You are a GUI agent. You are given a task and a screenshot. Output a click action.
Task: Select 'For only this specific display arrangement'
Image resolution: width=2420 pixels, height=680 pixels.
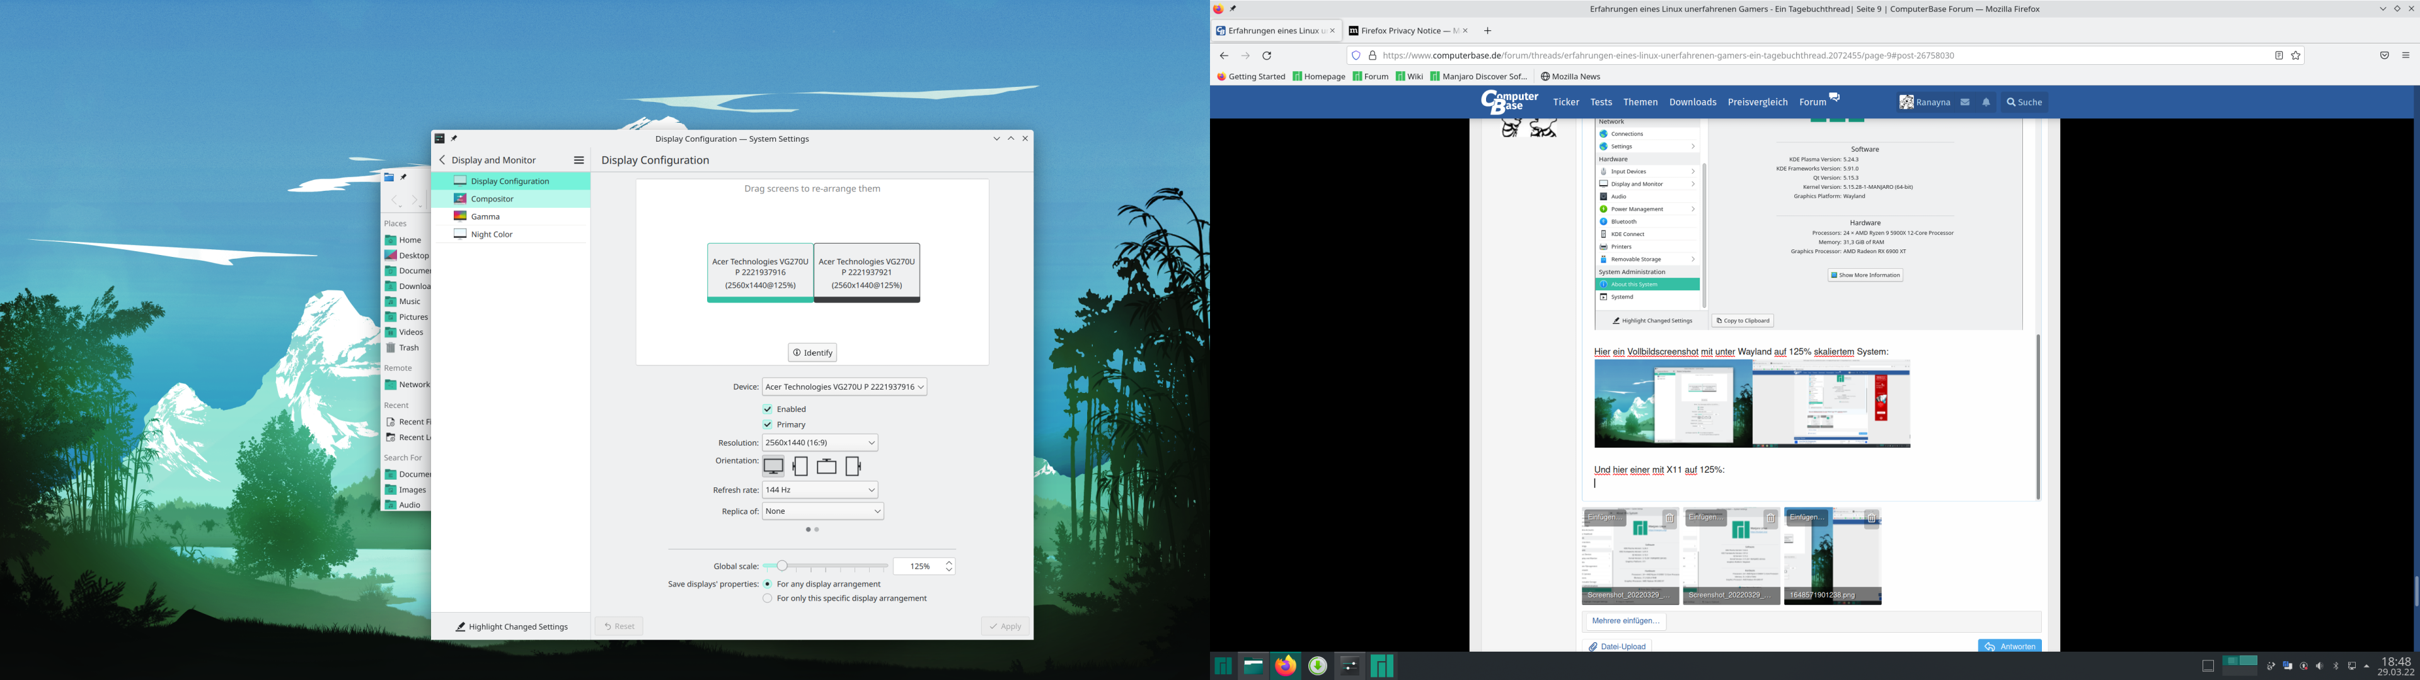[768, 598]
